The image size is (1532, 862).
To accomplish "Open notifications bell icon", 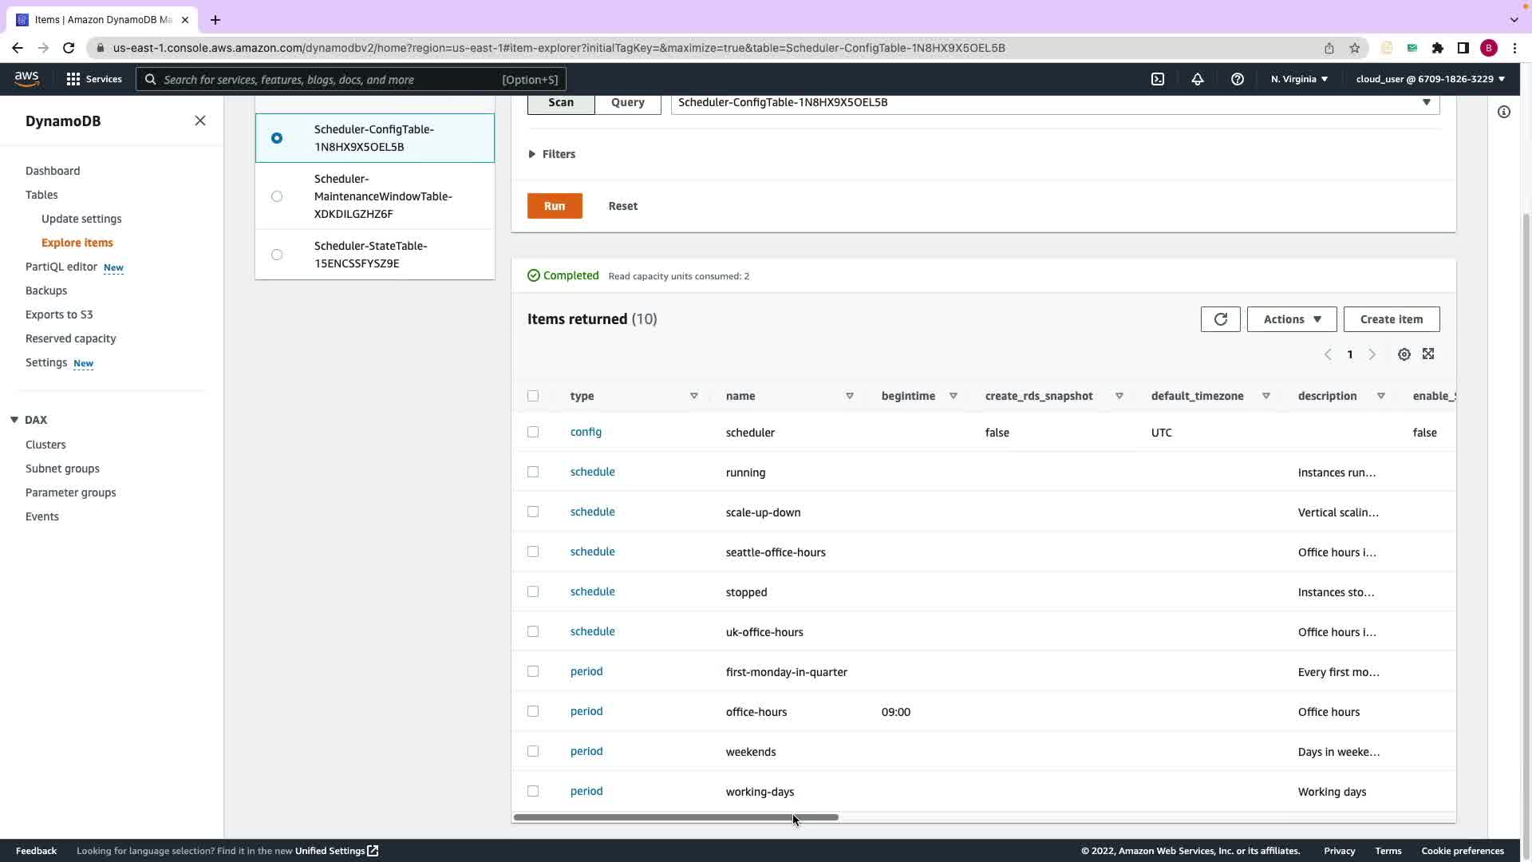I will [1198, 79].
